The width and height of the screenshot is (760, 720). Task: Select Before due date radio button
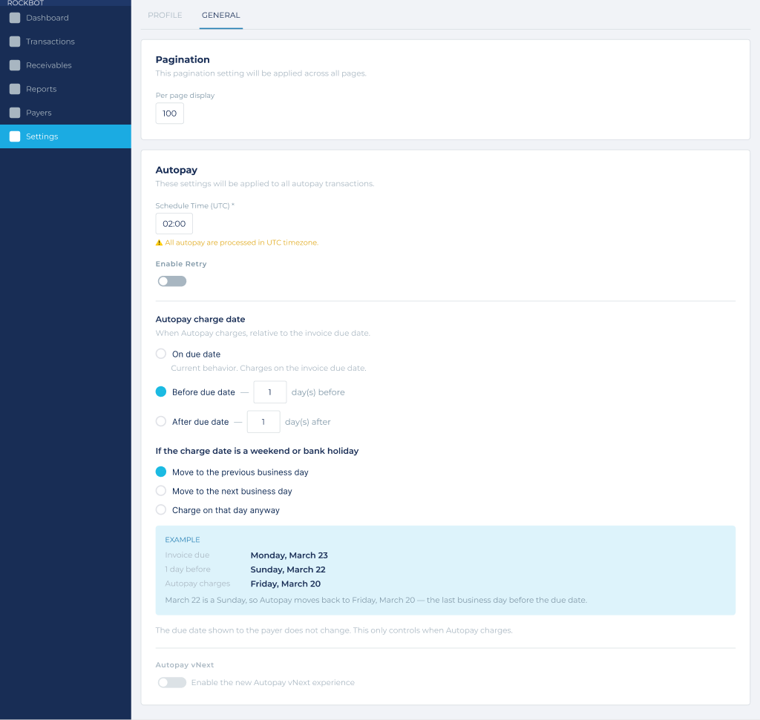(x=161, y=392)
